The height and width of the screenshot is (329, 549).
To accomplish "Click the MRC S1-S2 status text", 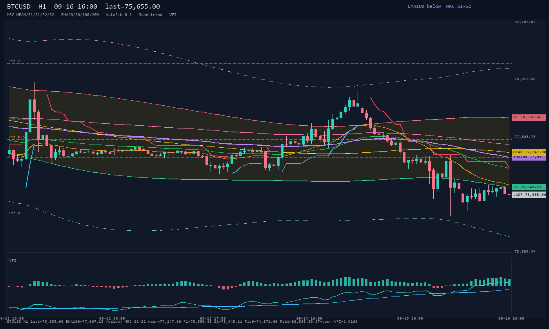I will pos(458,6).
